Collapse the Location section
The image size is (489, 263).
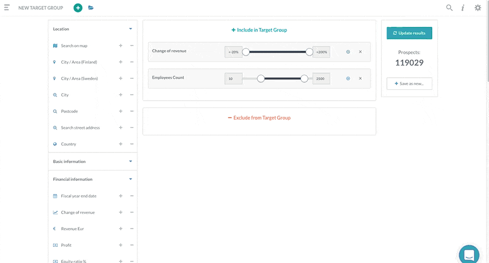131,29
